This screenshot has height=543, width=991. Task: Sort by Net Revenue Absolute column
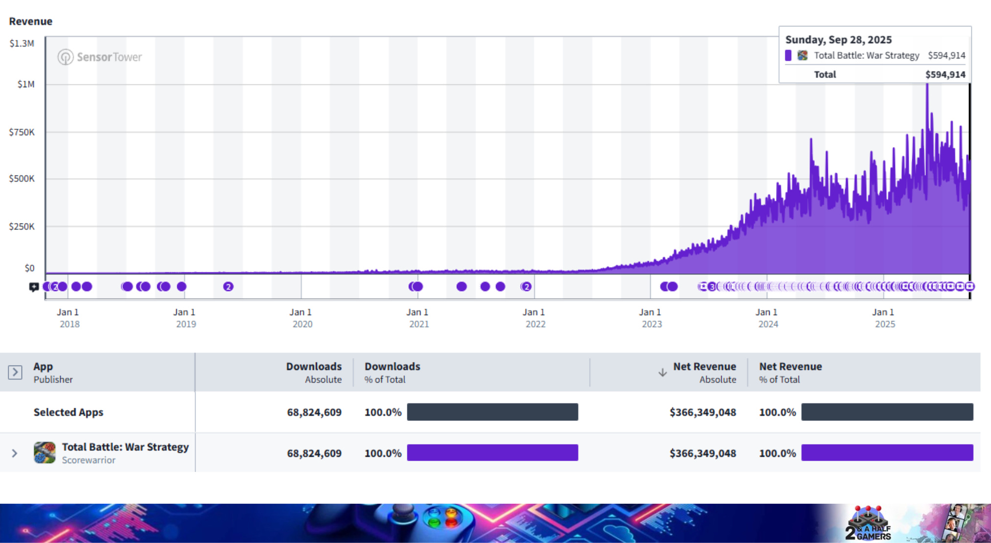pos(704,372)
